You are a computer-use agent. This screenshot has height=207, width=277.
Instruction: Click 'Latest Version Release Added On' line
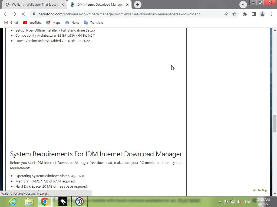[52, 41]
